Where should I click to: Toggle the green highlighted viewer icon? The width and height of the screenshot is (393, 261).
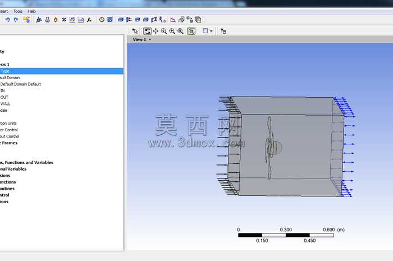tap(191, 31)
